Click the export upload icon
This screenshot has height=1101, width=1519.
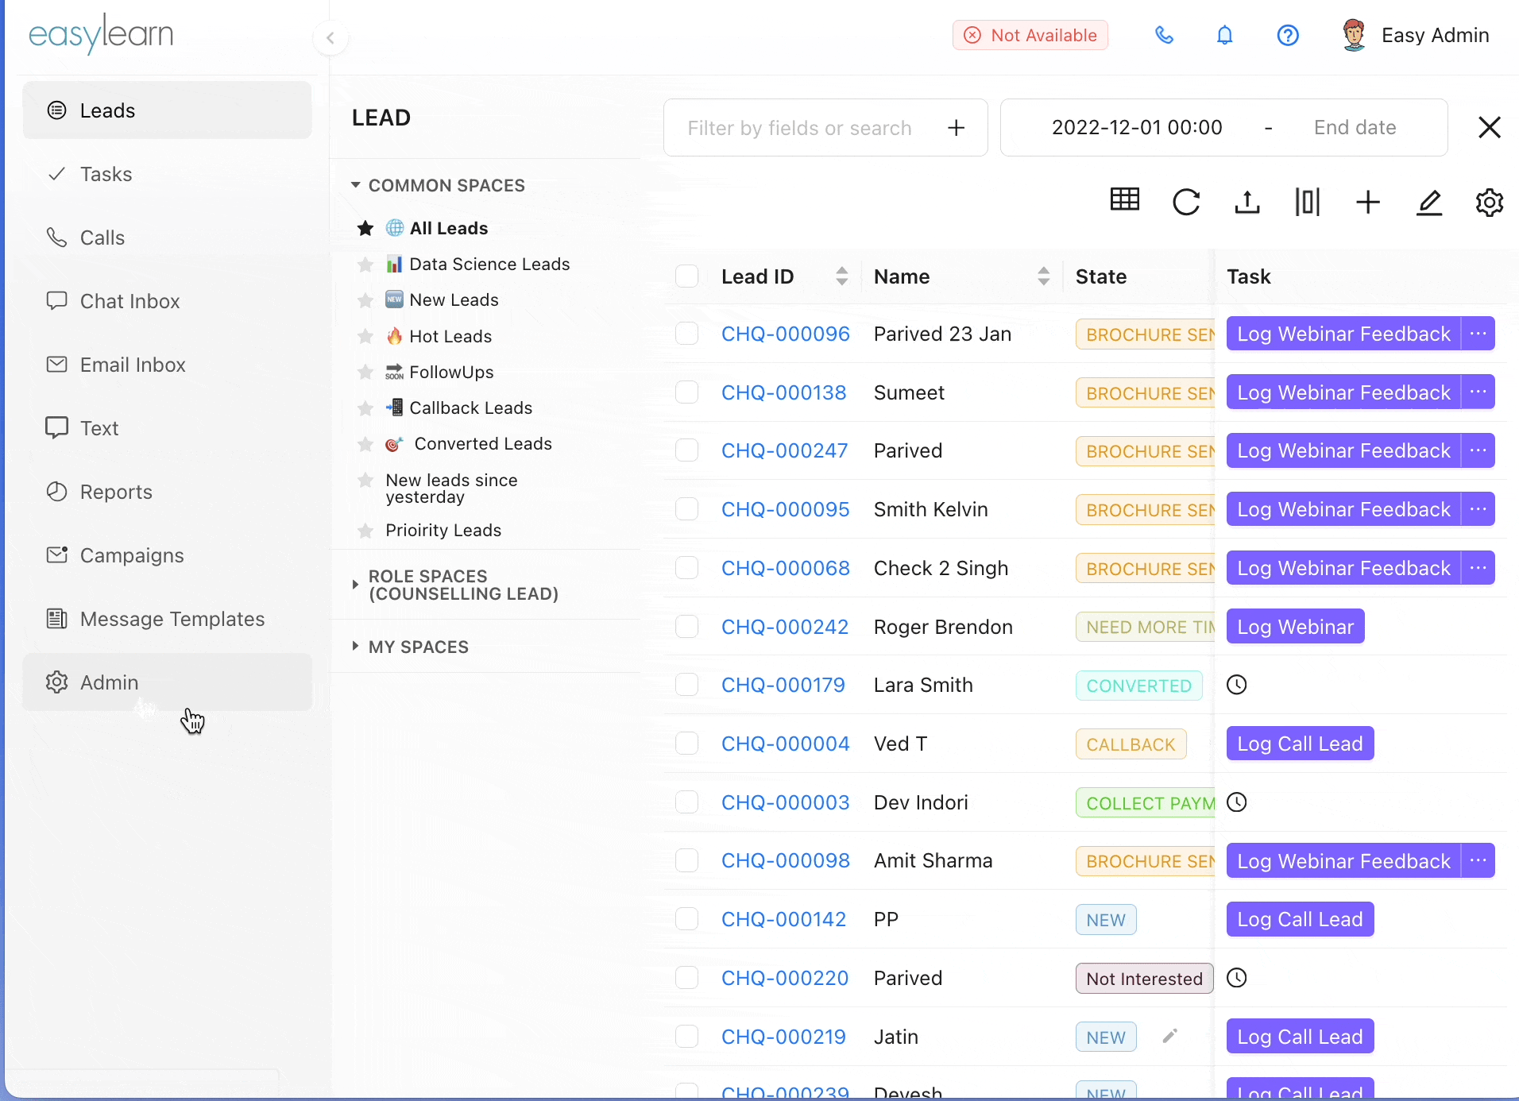1247,203
